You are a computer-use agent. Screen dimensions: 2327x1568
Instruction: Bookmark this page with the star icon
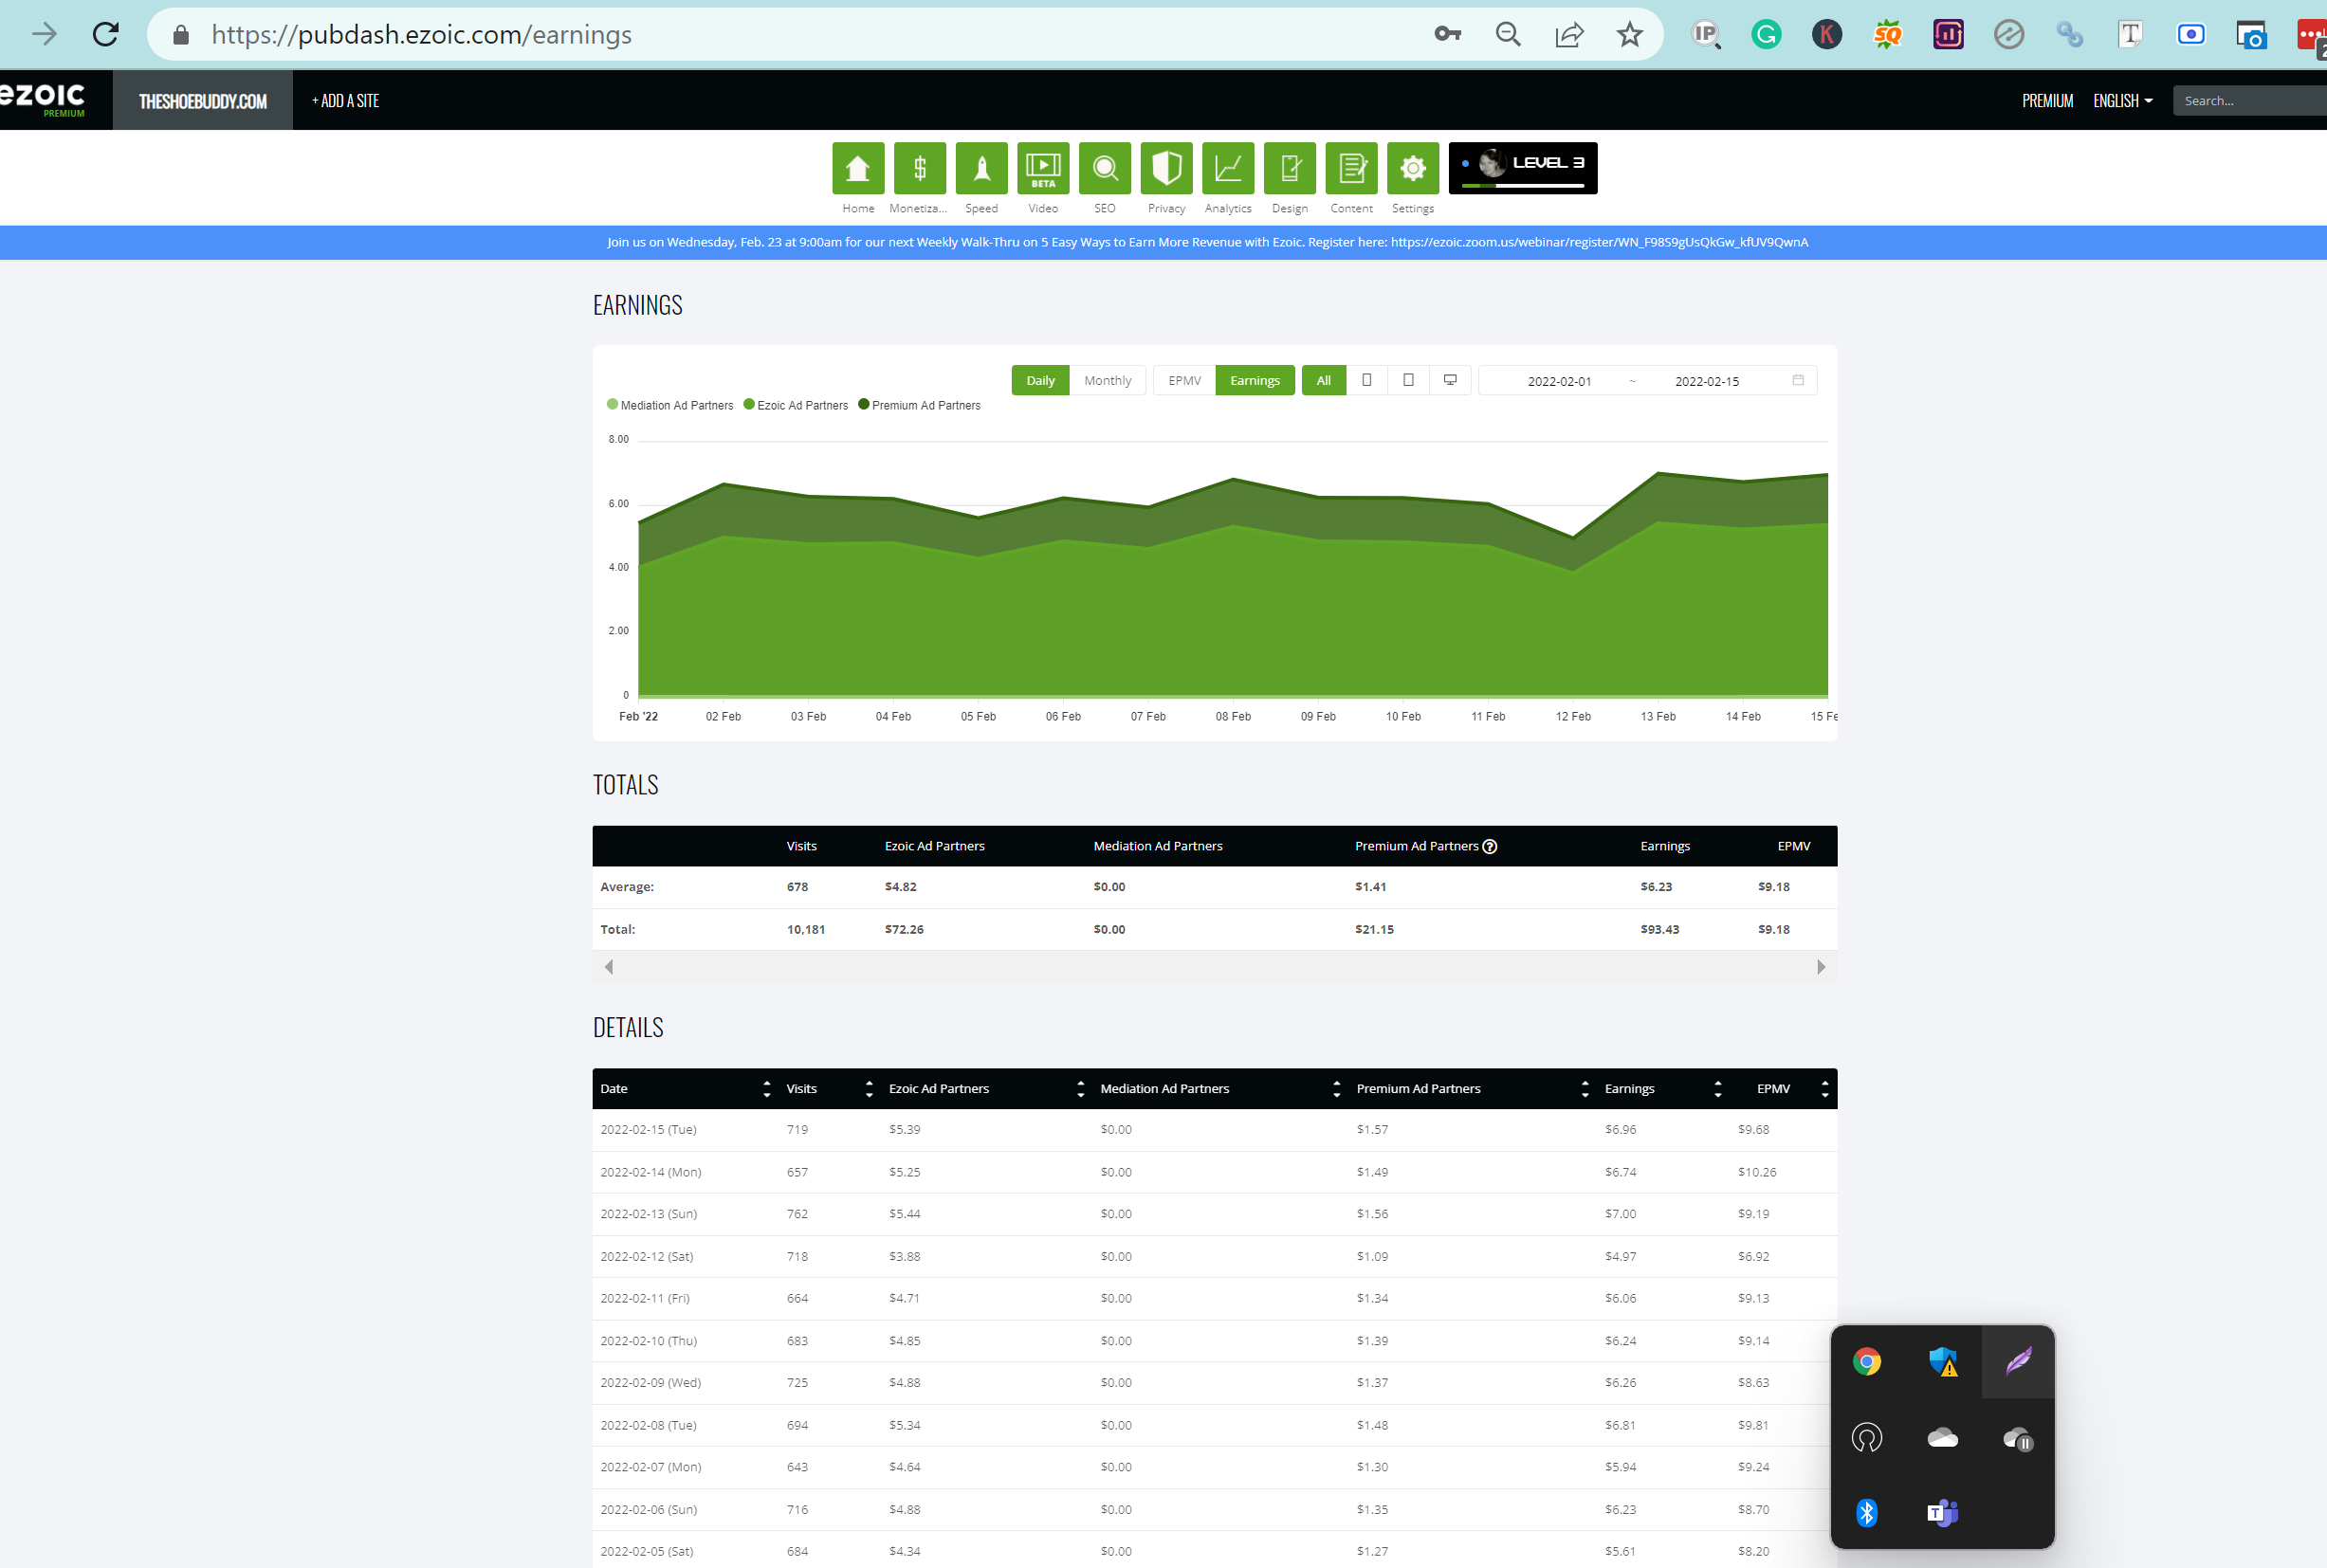point(1630,35)
